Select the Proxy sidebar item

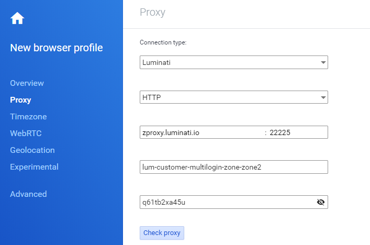point(20,100)
